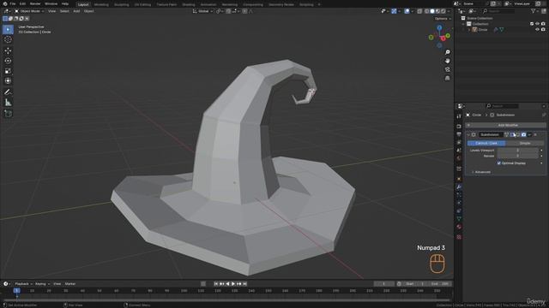The height and width of the screenshot is (308, 549).
Task: Toggle Subdivision modifier render visibility camera
Action: pos(524,135)
